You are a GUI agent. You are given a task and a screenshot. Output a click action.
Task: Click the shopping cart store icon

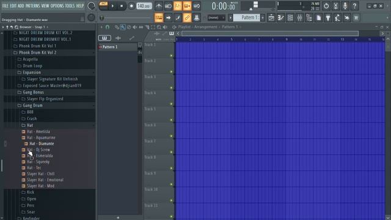[x=356, y=18]
